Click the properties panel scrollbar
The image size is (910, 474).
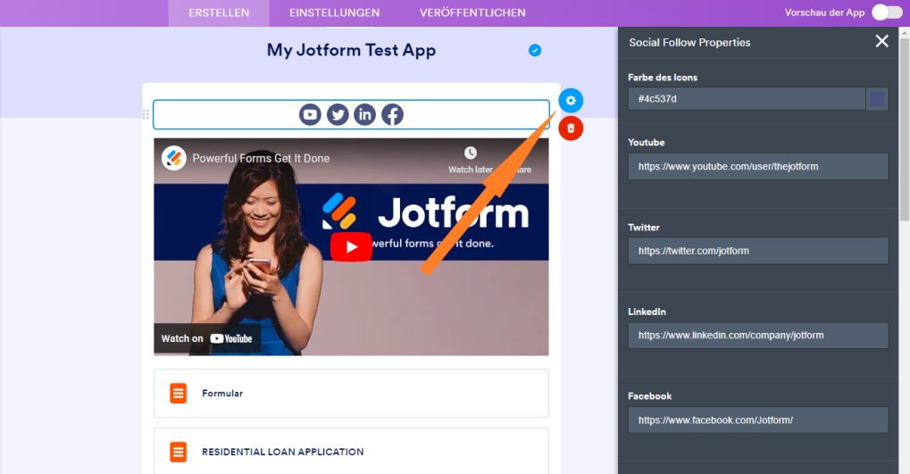click(x=904, y=130)
